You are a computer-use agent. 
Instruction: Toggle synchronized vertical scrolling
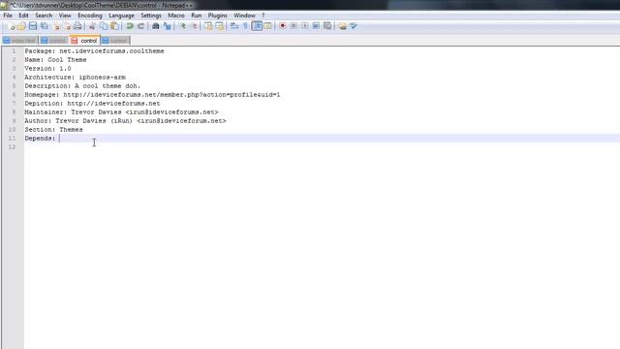coord(208,26)
